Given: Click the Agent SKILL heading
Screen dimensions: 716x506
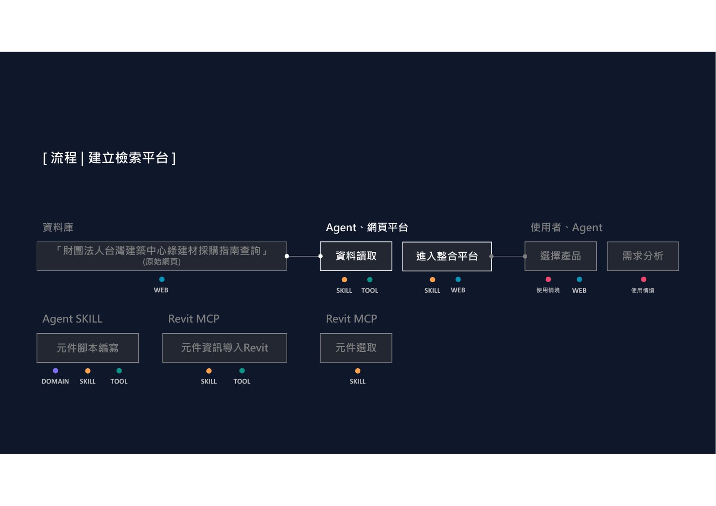Looking at the screenshot, I should click(x=72, y=319).
